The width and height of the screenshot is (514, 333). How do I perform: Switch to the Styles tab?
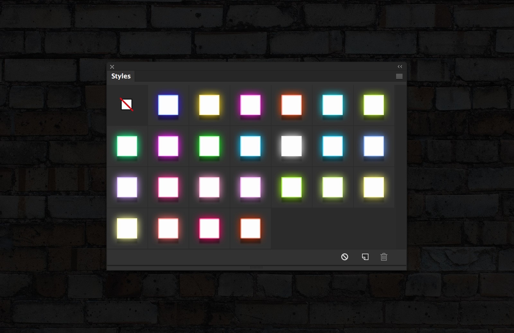tap(121, 76)
